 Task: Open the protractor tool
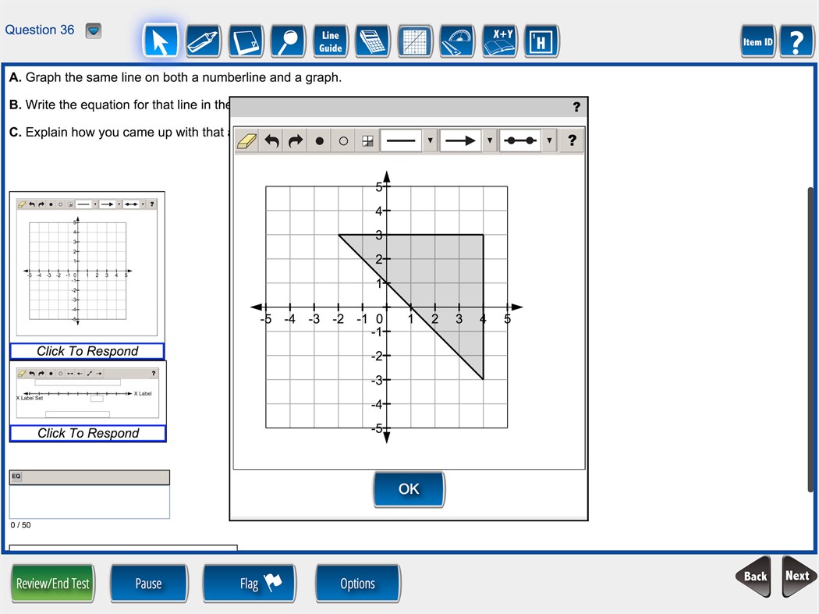pos(456,41)
